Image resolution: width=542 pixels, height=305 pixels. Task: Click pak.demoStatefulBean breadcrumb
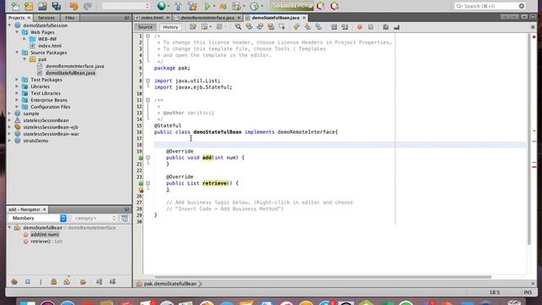169,284
